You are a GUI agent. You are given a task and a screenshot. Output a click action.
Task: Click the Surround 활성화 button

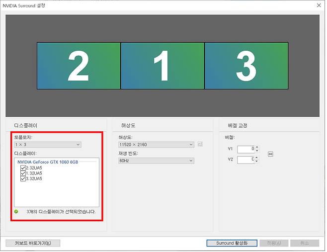point(232,243)
